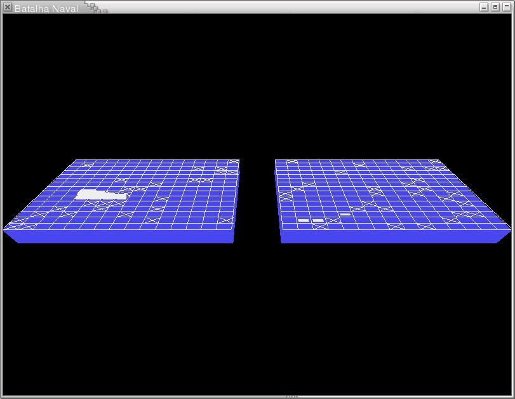Click leftmost white hit marker on right board
This screenshot has width=515, height=399.
pos(303,220)
